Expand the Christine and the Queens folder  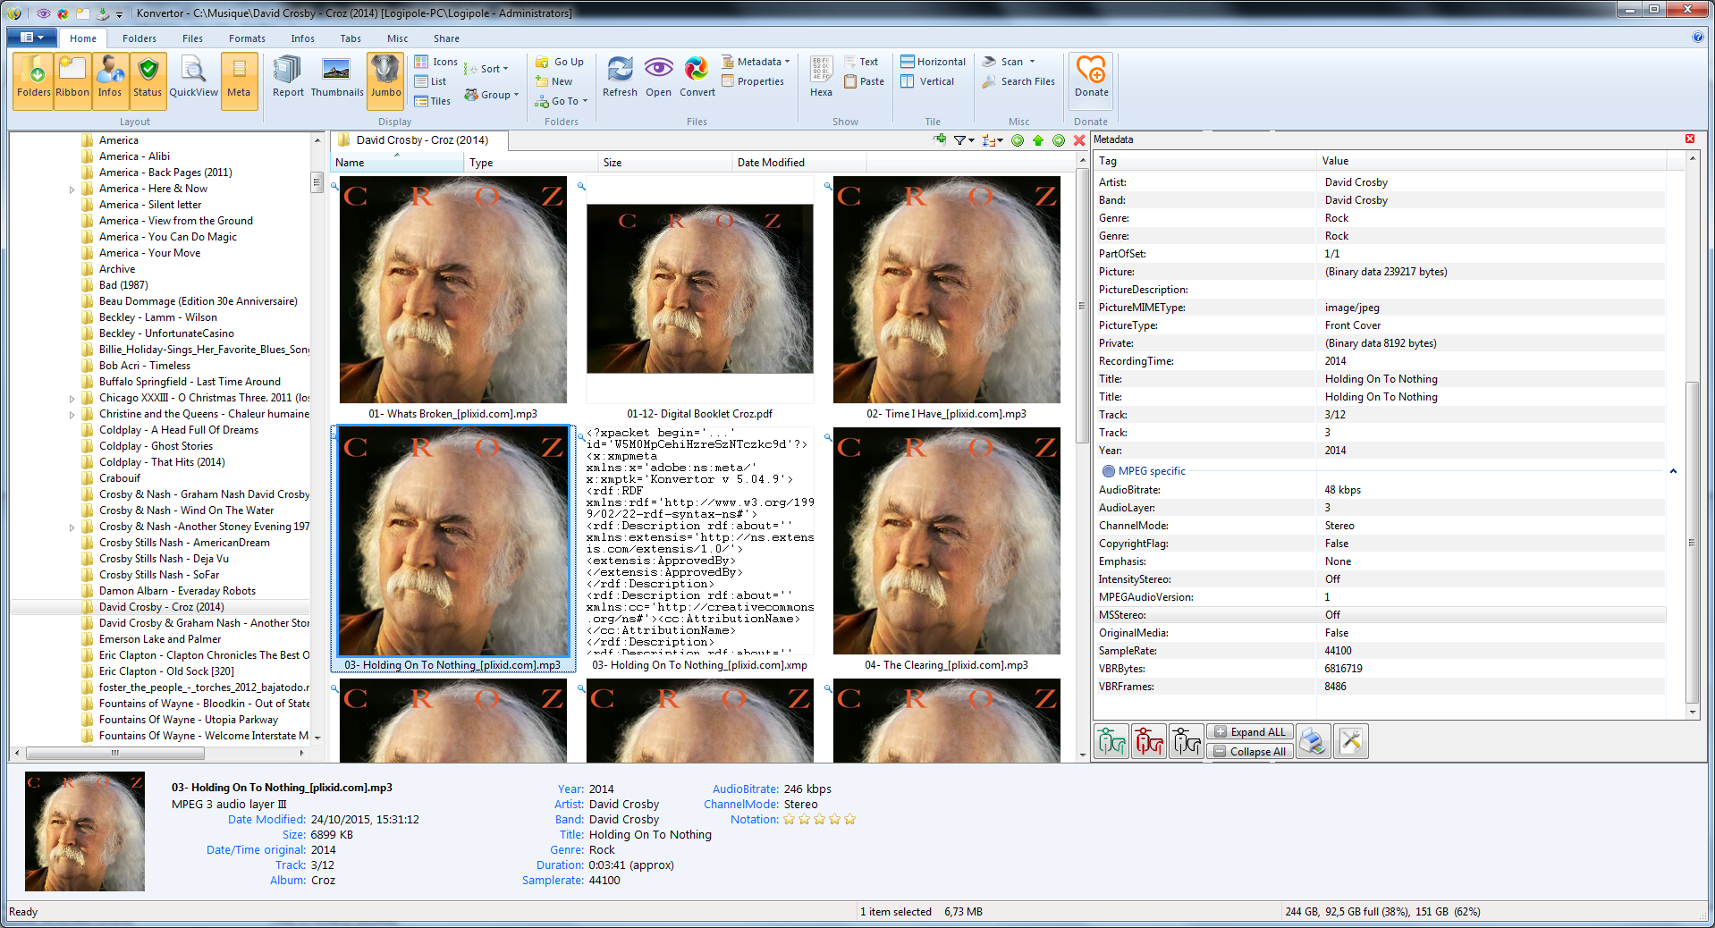pyautogui.click(x=72, y=415)
